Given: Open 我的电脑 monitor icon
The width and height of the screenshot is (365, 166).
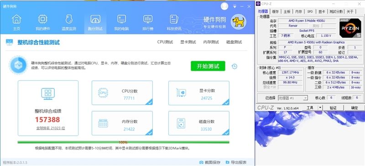Looking at the screenshot, I should tap(121, 19).
